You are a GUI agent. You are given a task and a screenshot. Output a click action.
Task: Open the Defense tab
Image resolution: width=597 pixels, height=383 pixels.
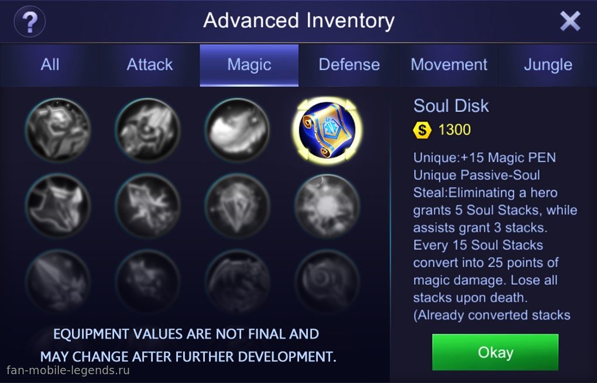tap(349, 65)
